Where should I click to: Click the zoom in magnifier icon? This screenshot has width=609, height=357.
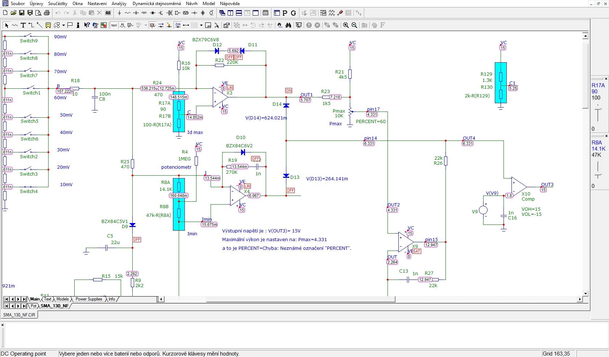[346, 25]
